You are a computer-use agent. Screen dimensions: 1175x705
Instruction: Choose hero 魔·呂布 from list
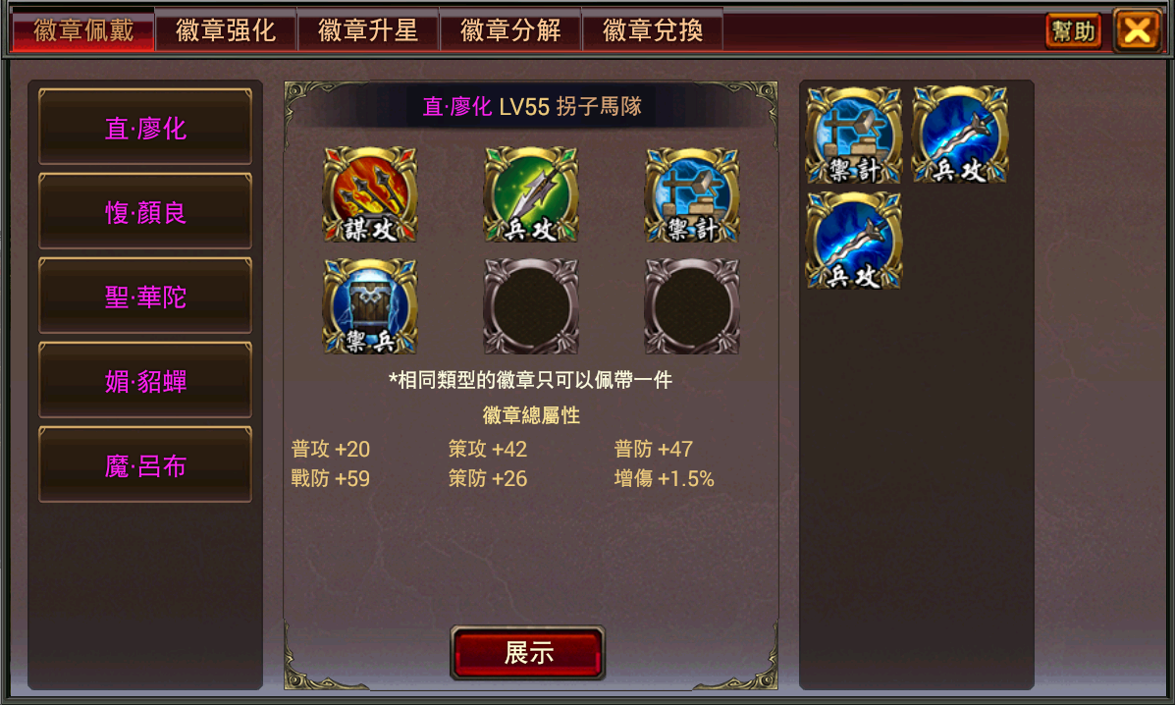coord(145,465)
